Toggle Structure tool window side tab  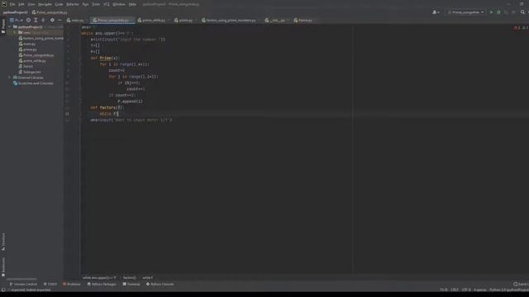coord(3,242)
